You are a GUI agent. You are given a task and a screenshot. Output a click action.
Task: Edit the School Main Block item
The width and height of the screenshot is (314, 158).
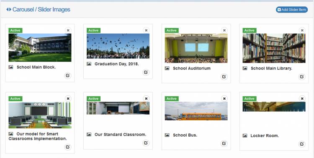pyautogui.click(x=68, y=76)
